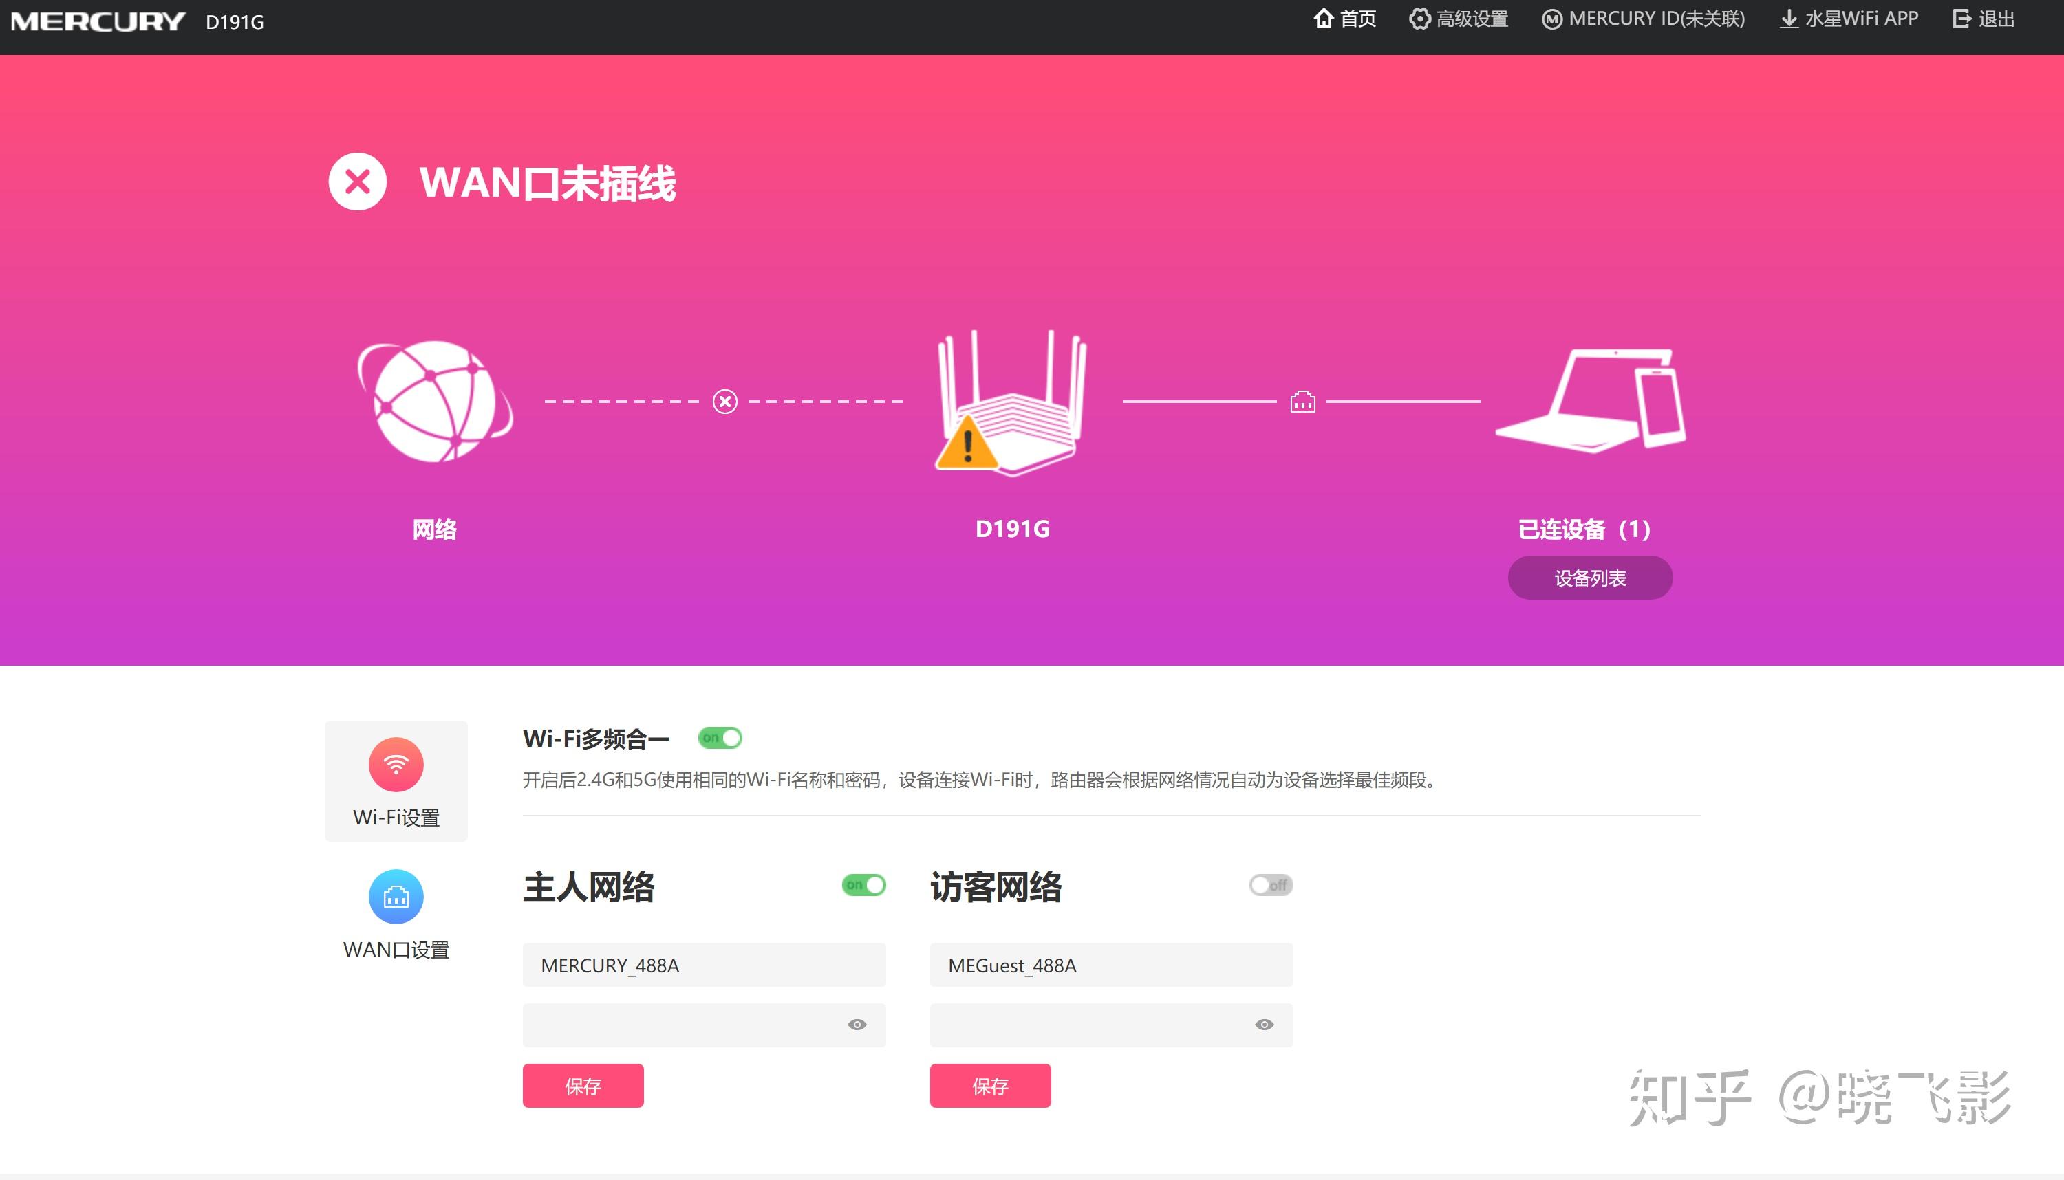Open 设备列表 device list
This screenshot has height=1180, width=2064.
tap(1590, 578)
